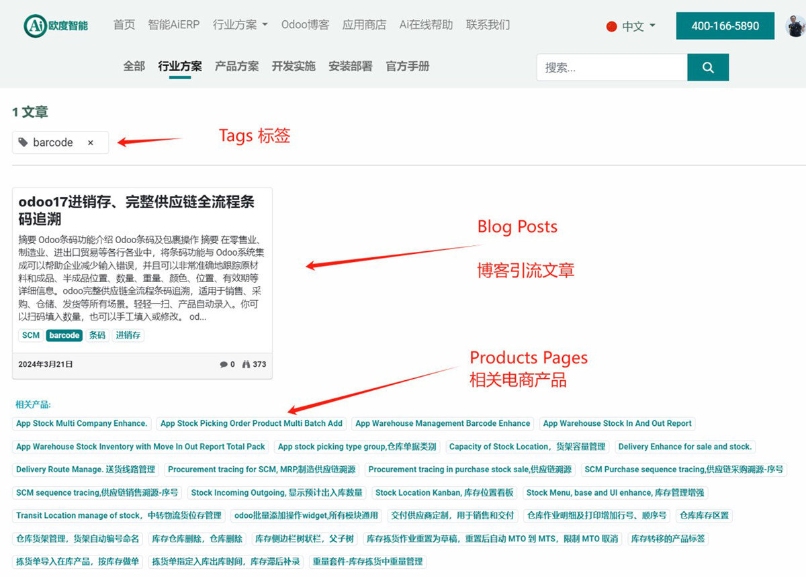
Task: Open Stock Location Kanban, 库存位置看板
Action: (445, 492)
